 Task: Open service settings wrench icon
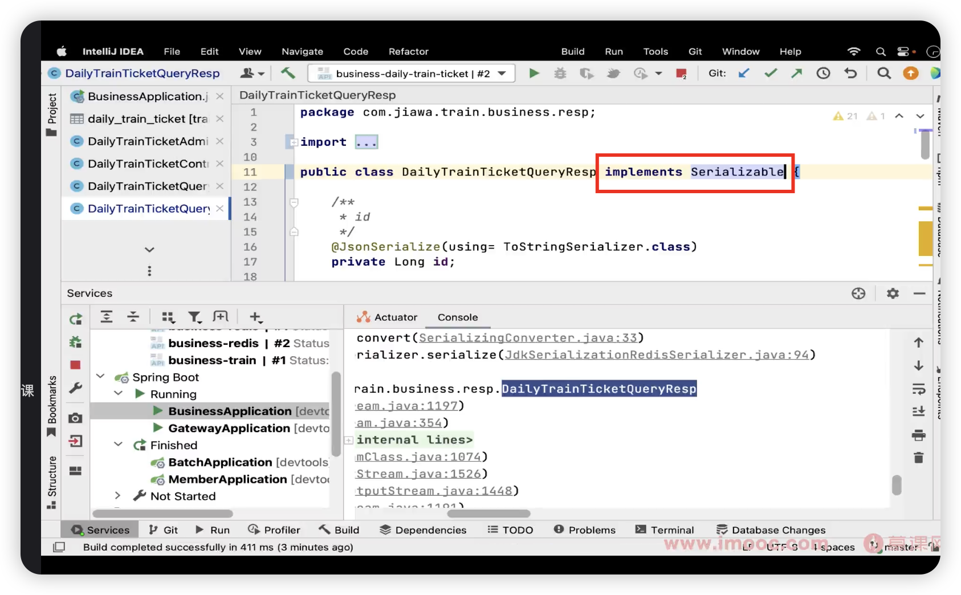point(76,388)
